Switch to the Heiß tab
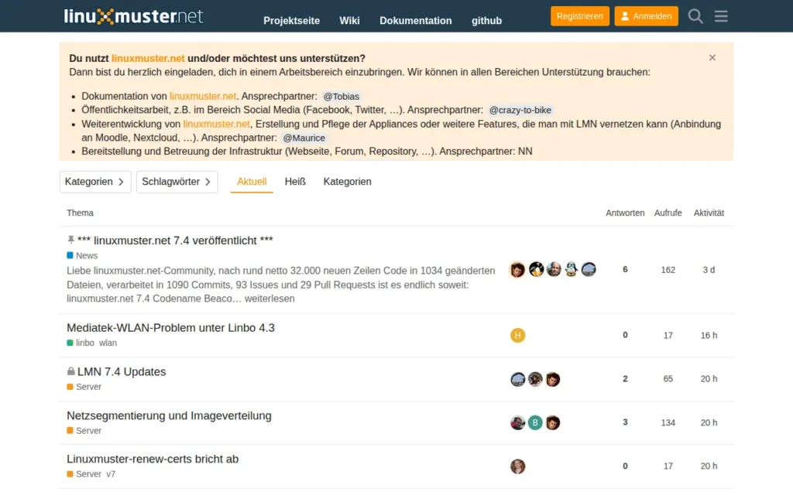The height and width of the screenshot is (495, 793). pos(295,181)
